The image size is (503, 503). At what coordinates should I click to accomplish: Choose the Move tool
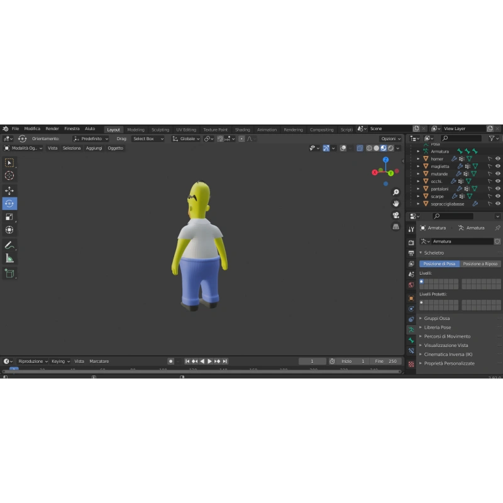click(x=9, y=191)
